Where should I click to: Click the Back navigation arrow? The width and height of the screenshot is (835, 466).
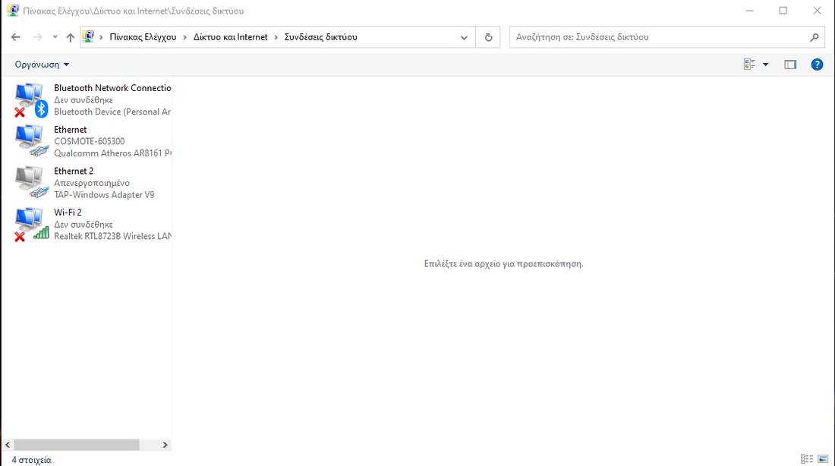click(x=16, y=37)
